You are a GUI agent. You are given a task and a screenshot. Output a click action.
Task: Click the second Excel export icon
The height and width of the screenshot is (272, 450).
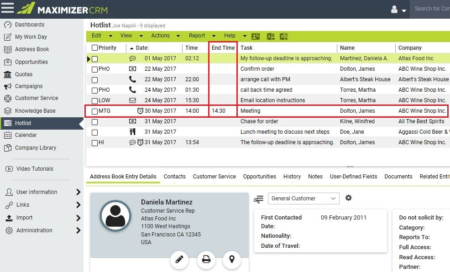(x=284, y=37)
